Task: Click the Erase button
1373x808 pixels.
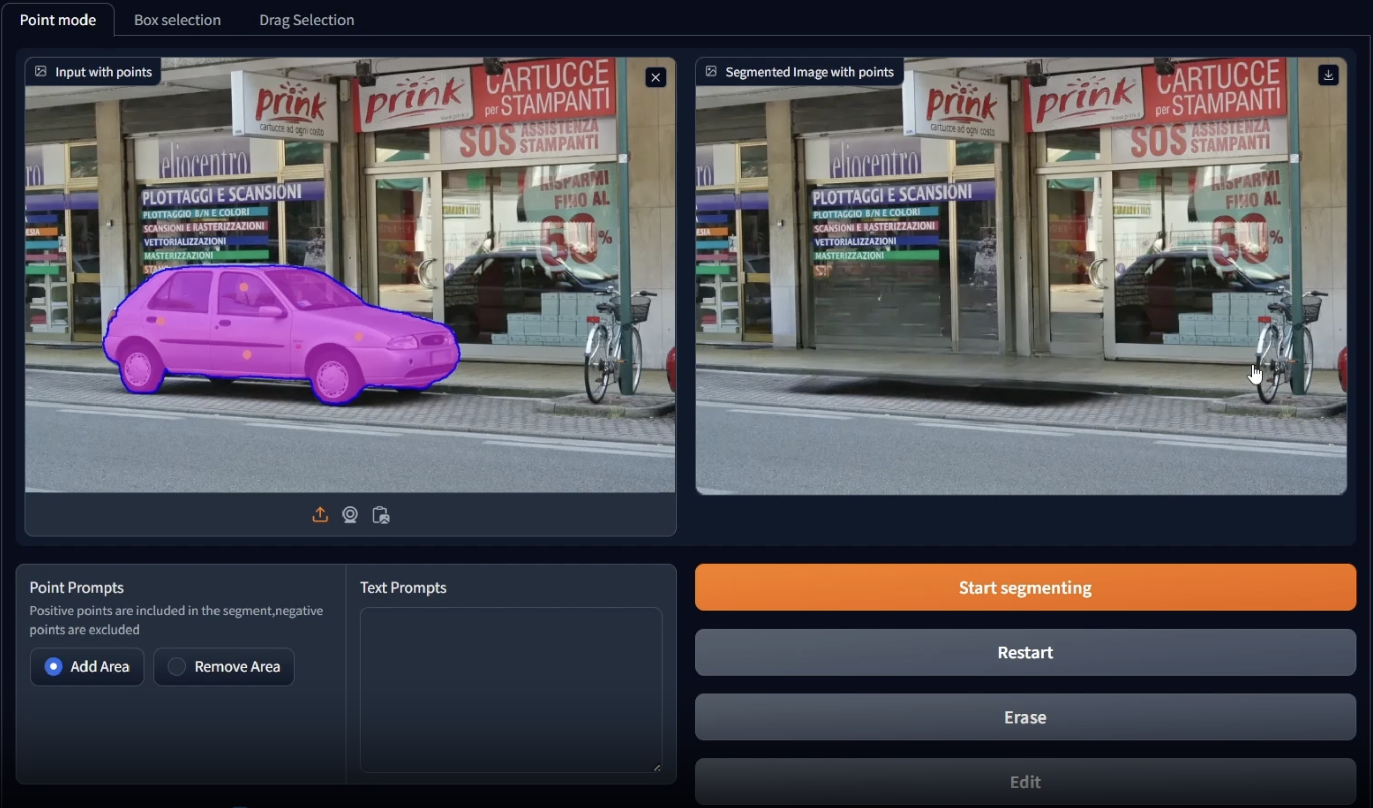Action: click(x=1025, y=717)
